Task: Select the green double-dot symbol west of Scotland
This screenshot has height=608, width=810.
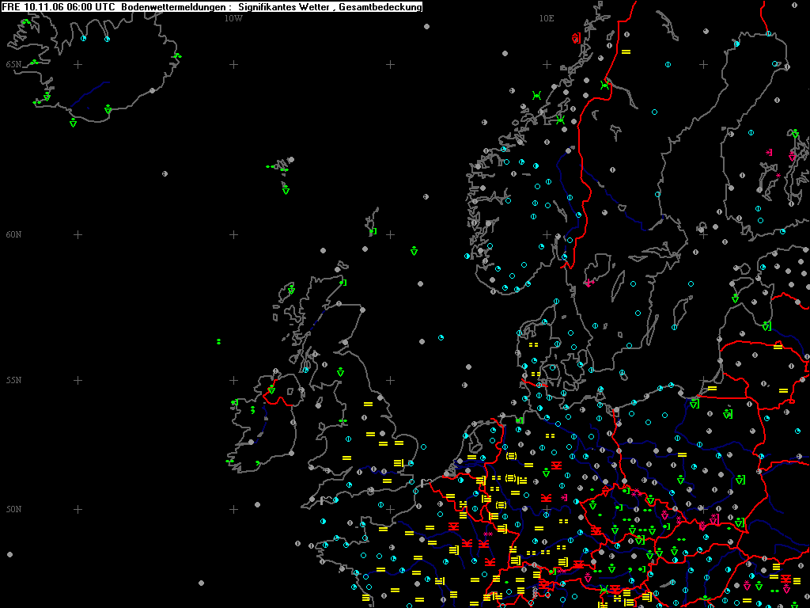Action: click(x=218, y=342)
